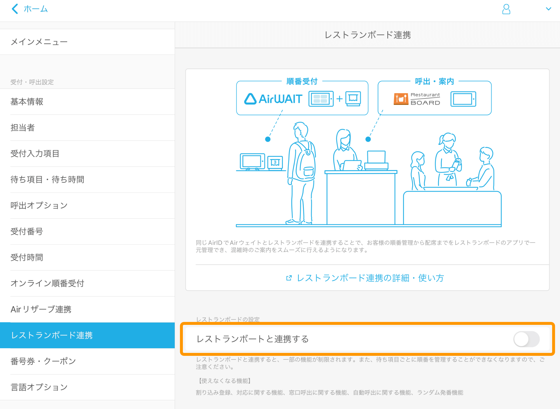Image resolution: width=560 pixels, height=409 pixels.
Task: Expand the メインメニュー section
Action: coord(38,41)
